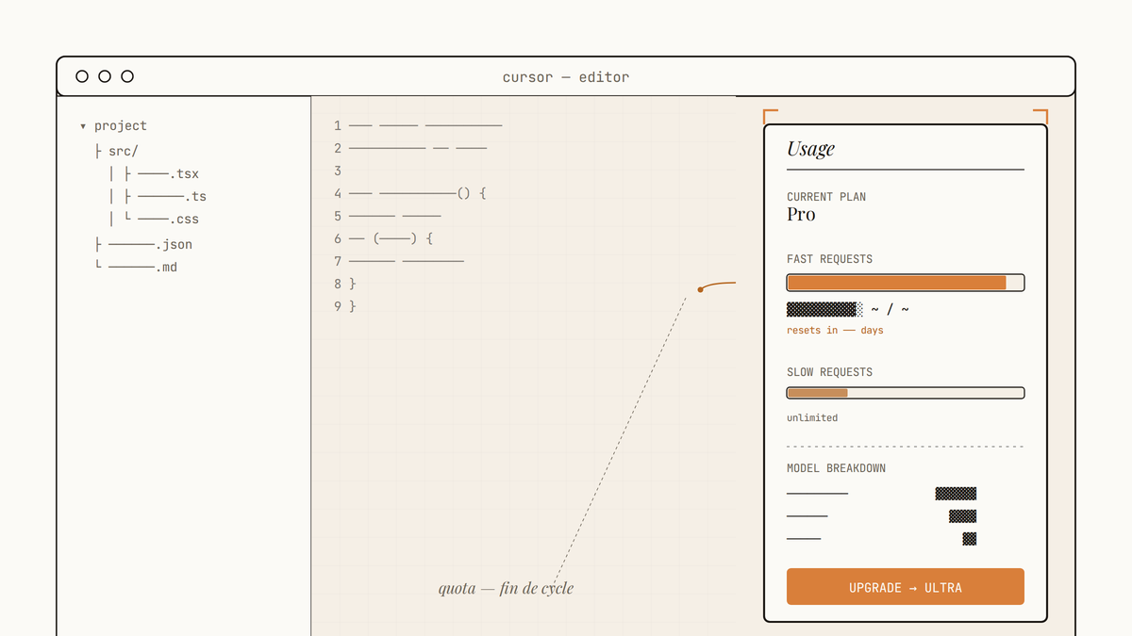This screenshot has width=1132, height=636.
Task: Open the .md file in project
Action: 142,267
